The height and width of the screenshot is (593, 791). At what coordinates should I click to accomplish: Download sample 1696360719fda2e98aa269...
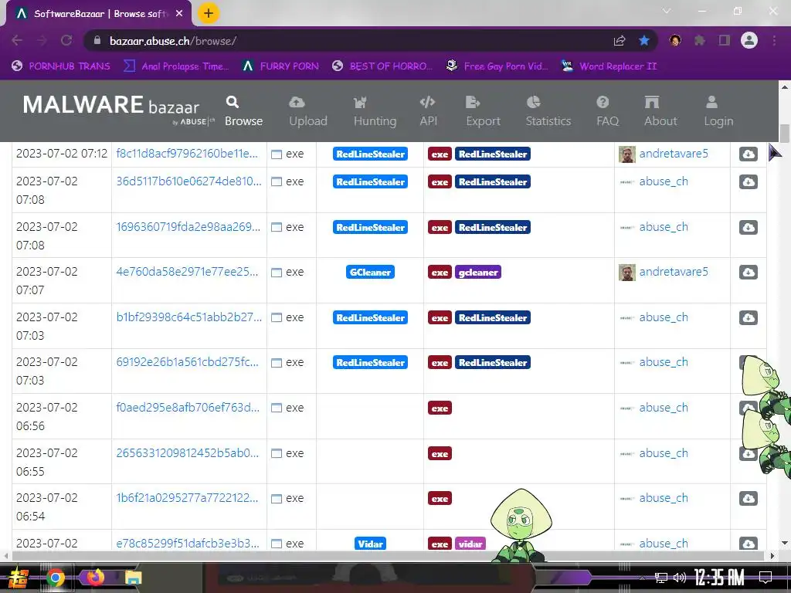point(748,228)
